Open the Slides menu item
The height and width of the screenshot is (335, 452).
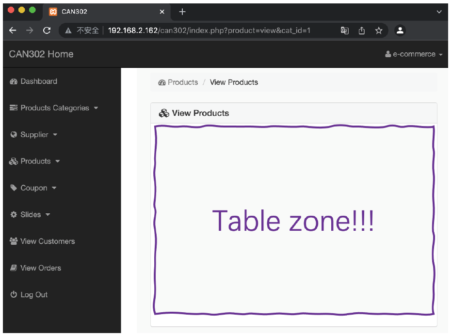(x=30, y=215)
